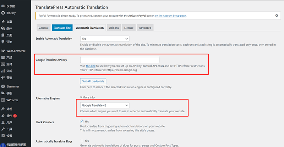Dismiss the PayPal Payments notice
Viewport: 284px width, 147px height.
(x=277, y=16)
